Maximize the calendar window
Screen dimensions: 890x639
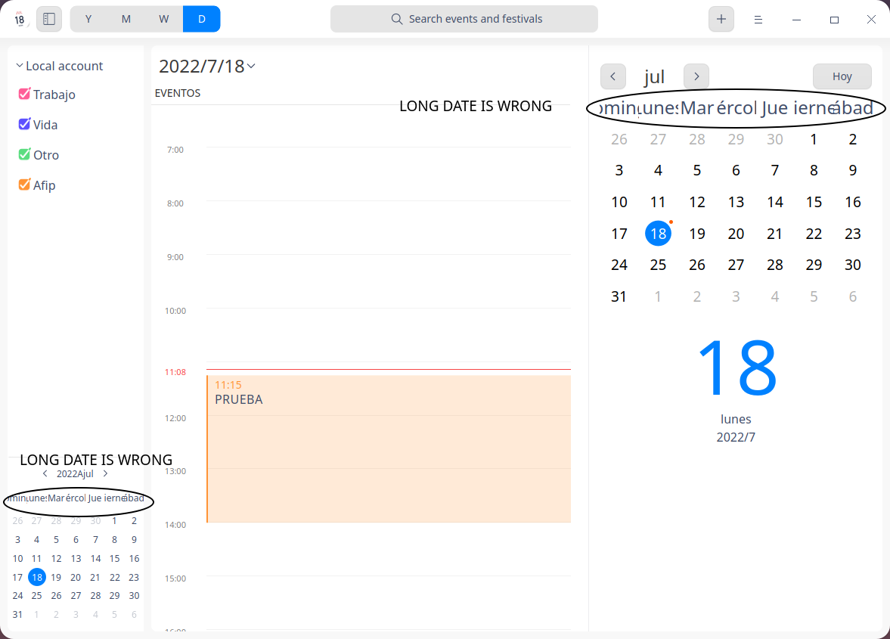pyautogui.click(x=834, y=20)
